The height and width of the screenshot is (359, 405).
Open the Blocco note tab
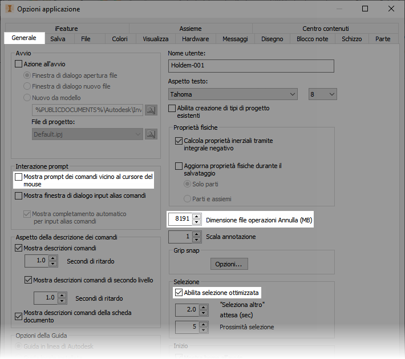point(312,39)
